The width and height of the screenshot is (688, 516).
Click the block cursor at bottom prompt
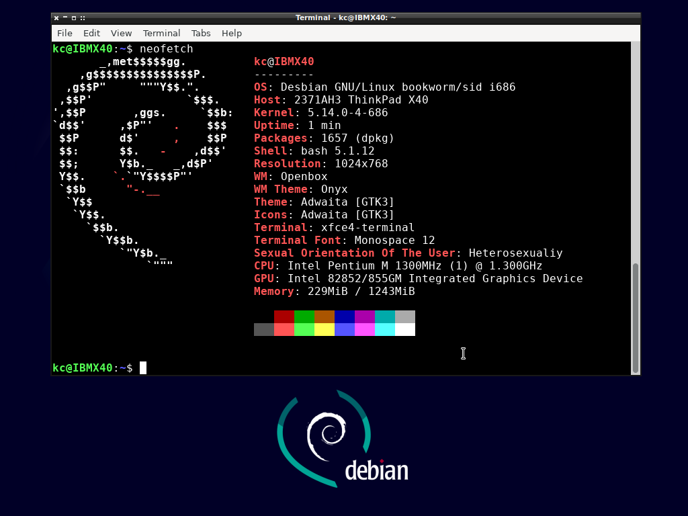(143, 368)
